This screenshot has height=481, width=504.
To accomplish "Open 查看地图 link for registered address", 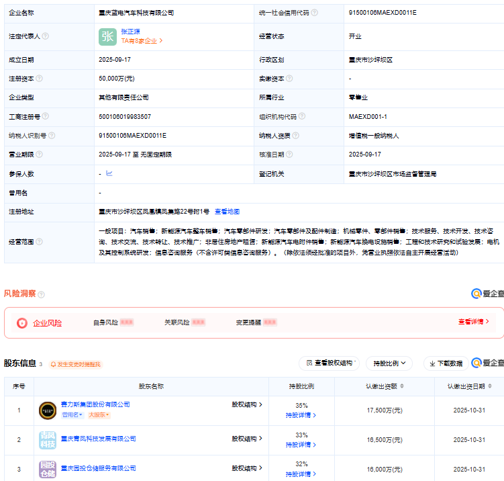I will click(x=227, y=212).
